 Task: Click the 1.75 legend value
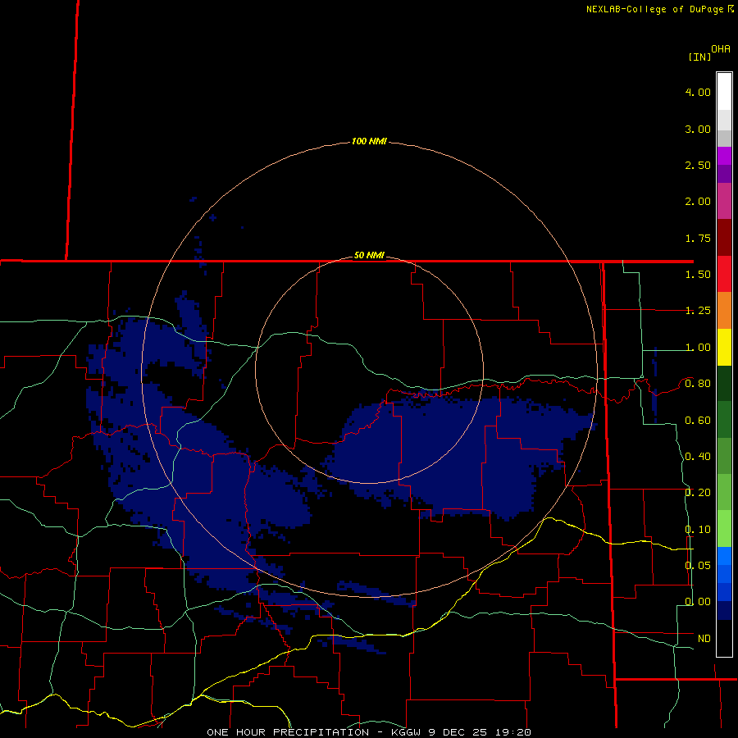tap(698, 238)
